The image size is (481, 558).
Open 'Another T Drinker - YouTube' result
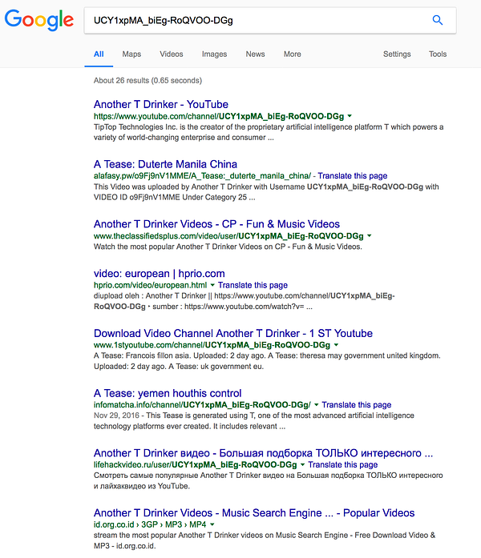pyautogui.click(x=160, y=104)
